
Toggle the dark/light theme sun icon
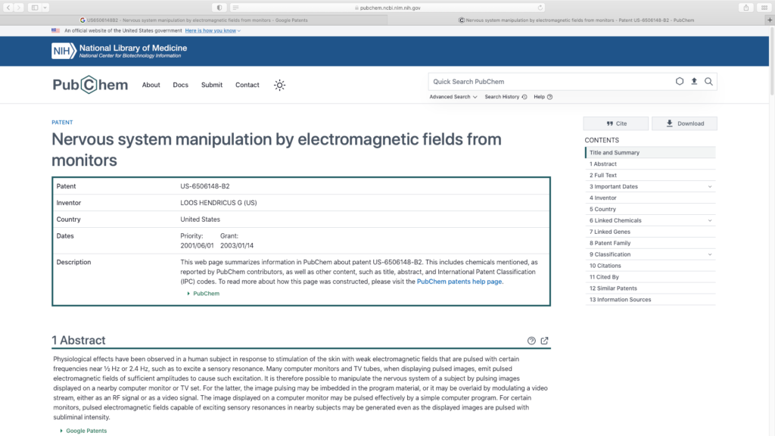click(279, 85)
